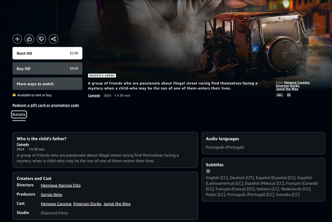Rent HD for $2.99

(47, 53)
